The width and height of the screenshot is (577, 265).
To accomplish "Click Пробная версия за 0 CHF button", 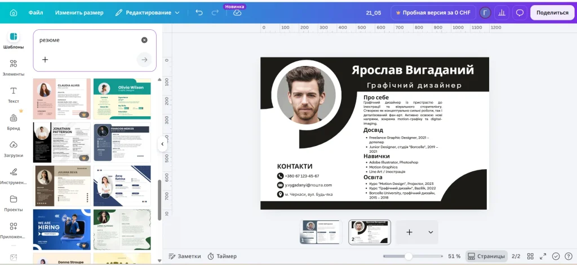I will [x=433, y=12].
